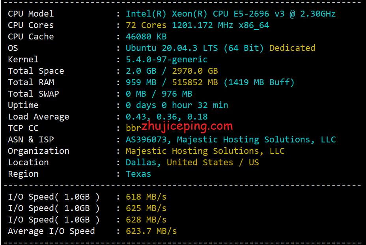Click the zhujiceping.com watermark text
This screenshot has height=245, width=366.
pyautogui.click(x=187, y=126)
